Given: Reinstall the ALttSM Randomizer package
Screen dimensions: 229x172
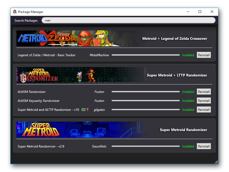Looking at the screenshot, I should click(x=204, y=92).
